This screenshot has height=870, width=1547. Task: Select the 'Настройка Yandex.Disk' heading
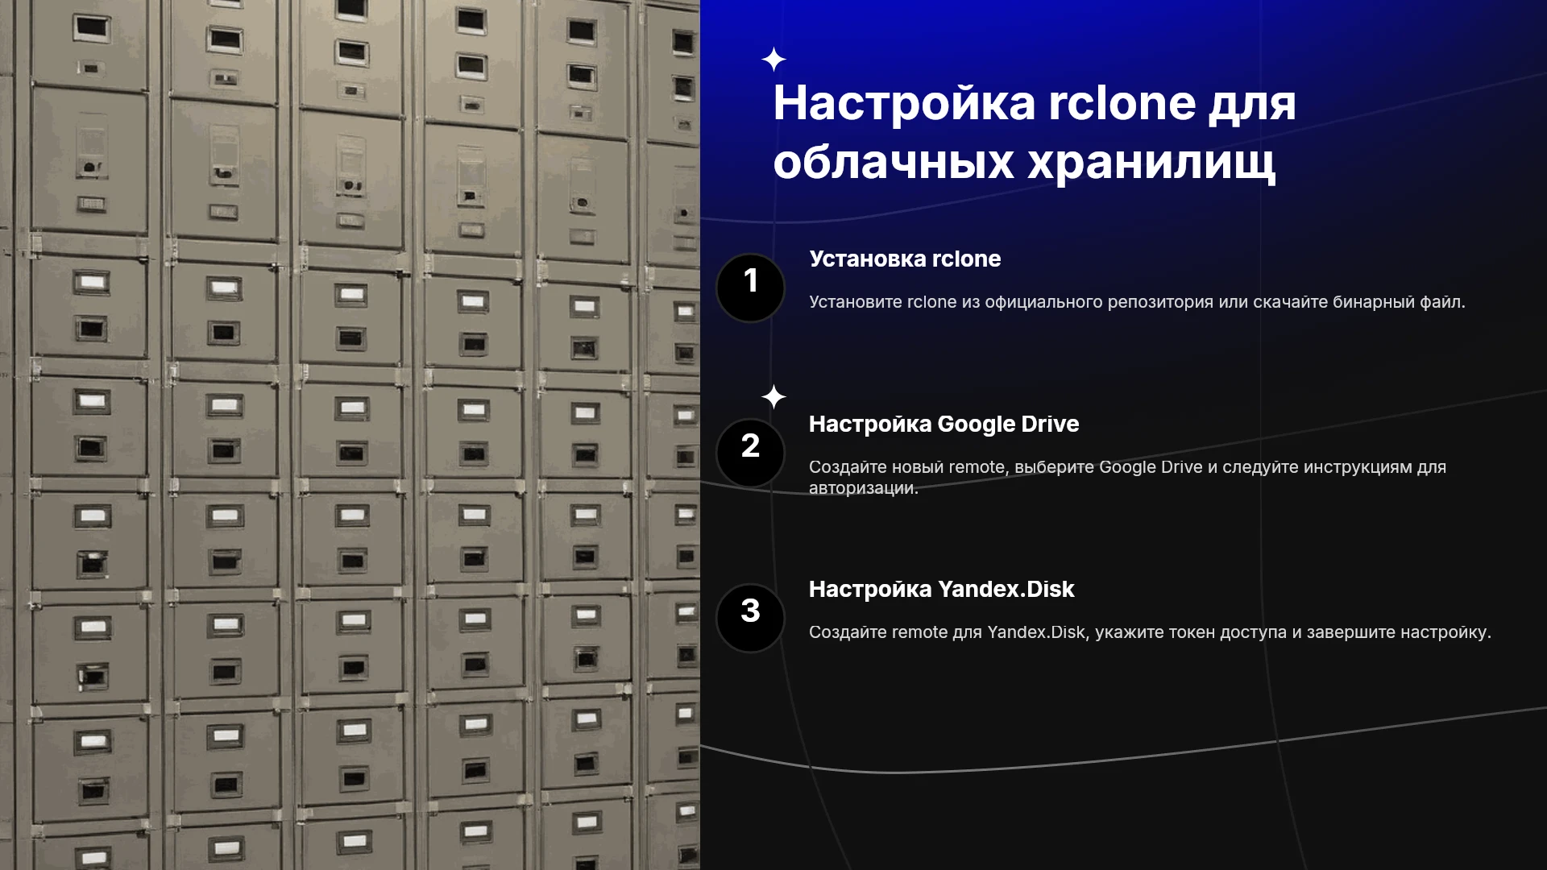click(941, 589)
